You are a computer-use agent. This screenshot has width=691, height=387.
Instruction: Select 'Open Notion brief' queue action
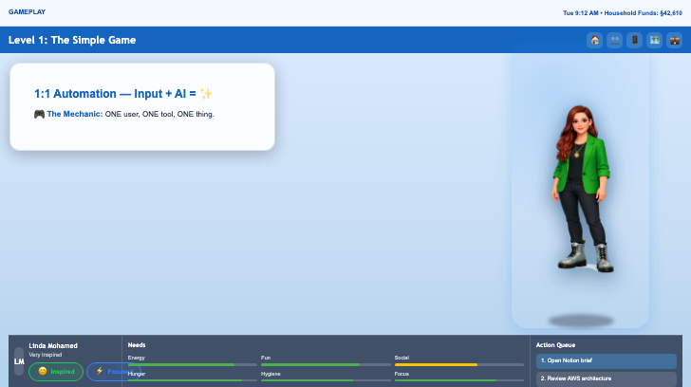tap(606, 361)
